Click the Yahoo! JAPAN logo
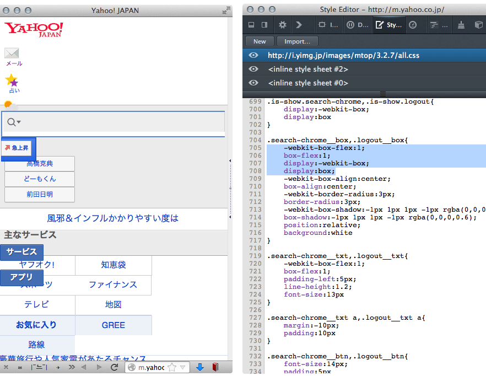Screen dimensions: 486x376 34,29
